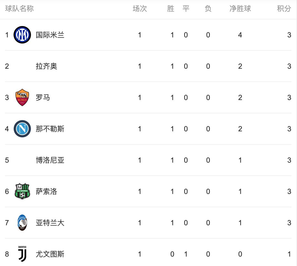The image size is (297, 266).
Task: Click the Inter Milan club logo
Action: [x=22, y=35]
